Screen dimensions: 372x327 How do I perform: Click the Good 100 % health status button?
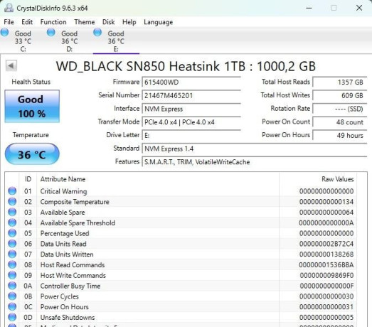point(32,106)
